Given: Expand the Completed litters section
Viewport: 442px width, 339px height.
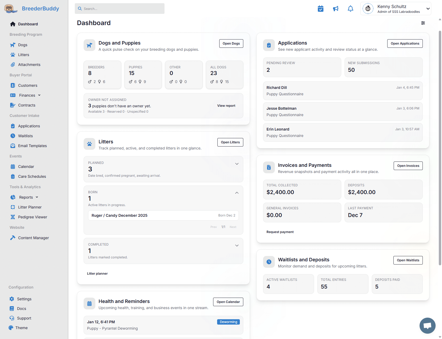Looking at the screenshot, I should pos(237,246).
